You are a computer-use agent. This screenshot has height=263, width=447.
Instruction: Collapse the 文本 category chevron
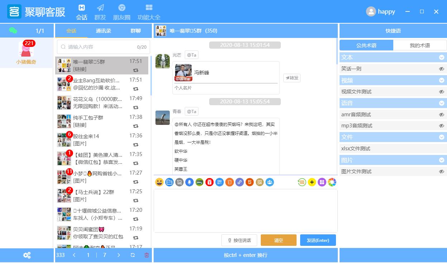click(x=442, y=57)
